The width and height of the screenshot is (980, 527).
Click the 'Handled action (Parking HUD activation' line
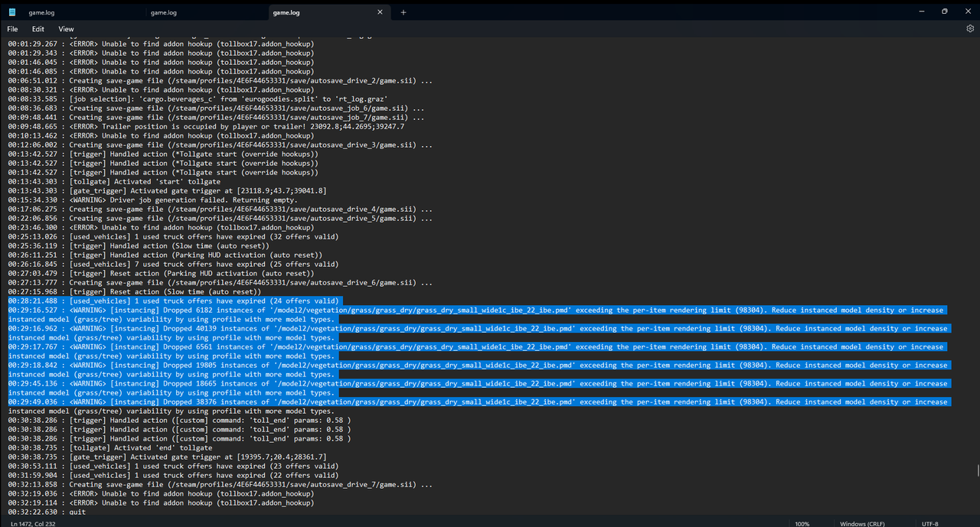coord(165,255)
